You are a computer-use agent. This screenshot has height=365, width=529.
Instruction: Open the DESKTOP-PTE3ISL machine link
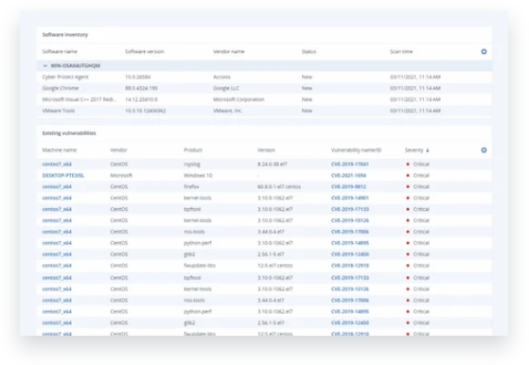[63, 175]
